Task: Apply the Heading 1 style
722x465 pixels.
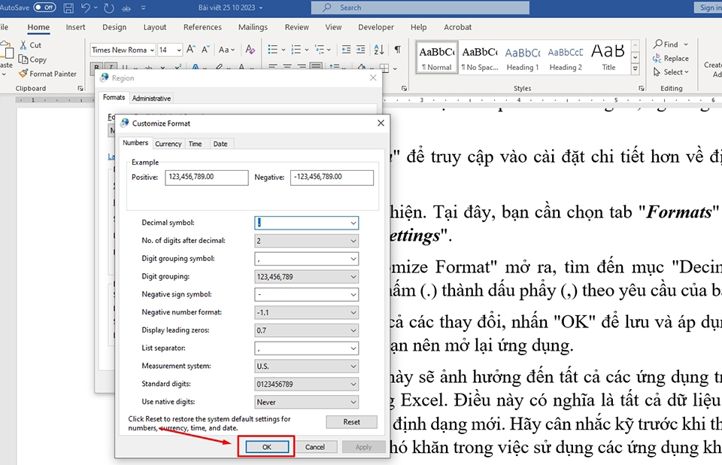Action: [x=523, y=58]
